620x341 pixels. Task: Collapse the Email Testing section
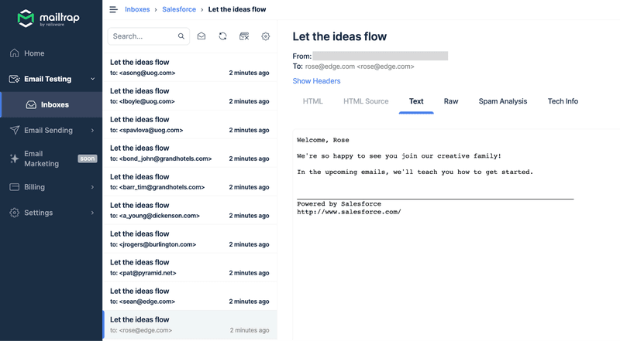(x=93, y=79)
